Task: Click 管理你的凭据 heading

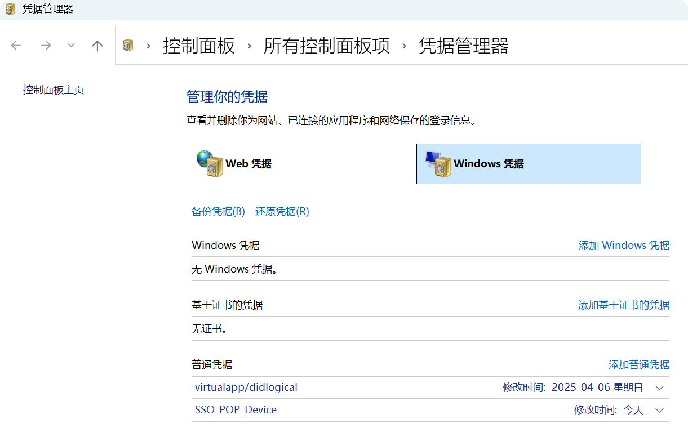Action: pyautogui.click(x=227, y=97)
